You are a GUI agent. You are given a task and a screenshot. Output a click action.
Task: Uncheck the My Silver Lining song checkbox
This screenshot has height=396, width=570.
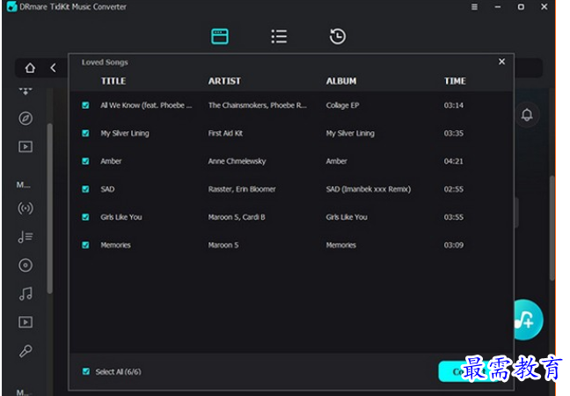[x=85, y=133]
